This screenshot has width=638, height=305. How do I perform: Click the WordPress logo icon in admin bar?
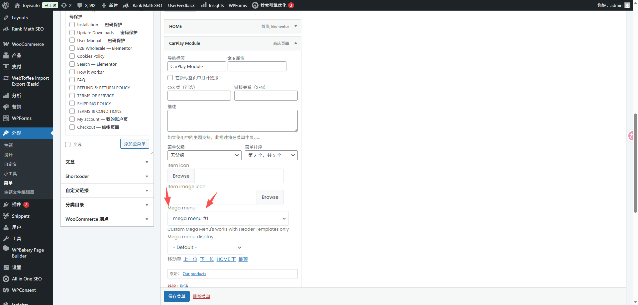point(6,5)
